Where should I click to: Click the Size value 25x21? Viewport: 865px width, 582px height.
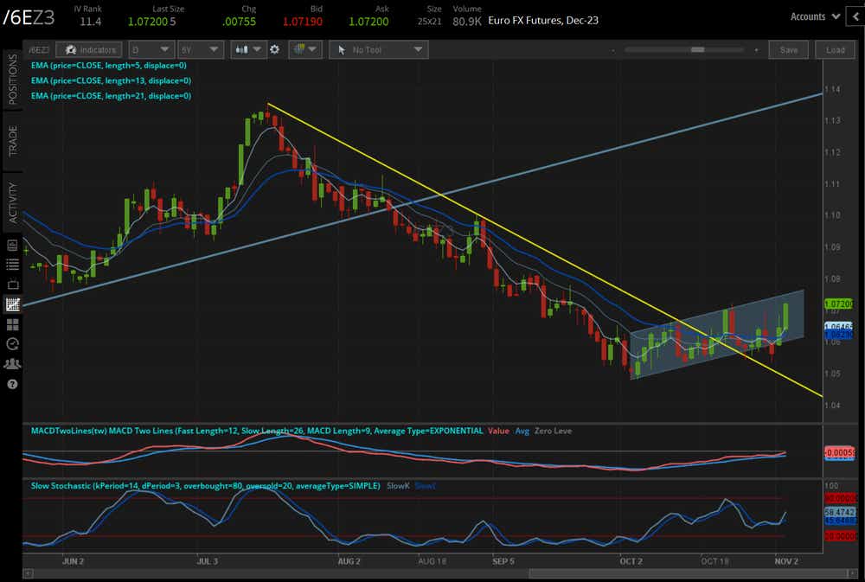[x=429, y=22]
